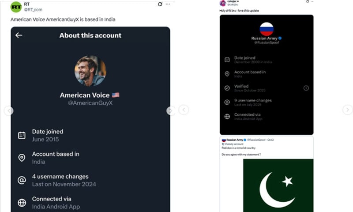Click the calendar icon beside Date joined
Image resolution: width=353 pixels, height=212 pixels.
point(22,135)
